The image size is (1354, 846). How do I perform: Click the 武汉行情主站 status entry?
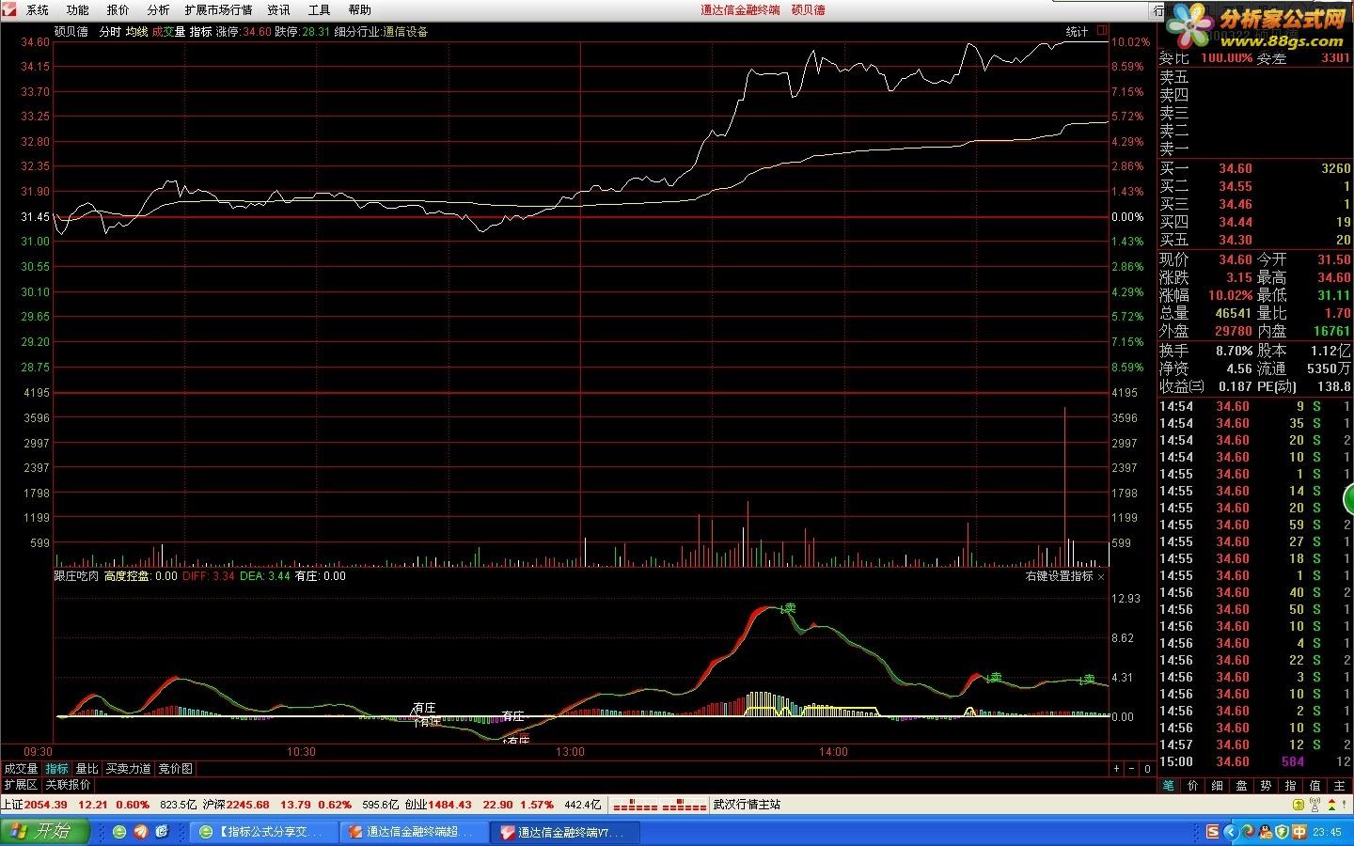click(x=747, y=805)
